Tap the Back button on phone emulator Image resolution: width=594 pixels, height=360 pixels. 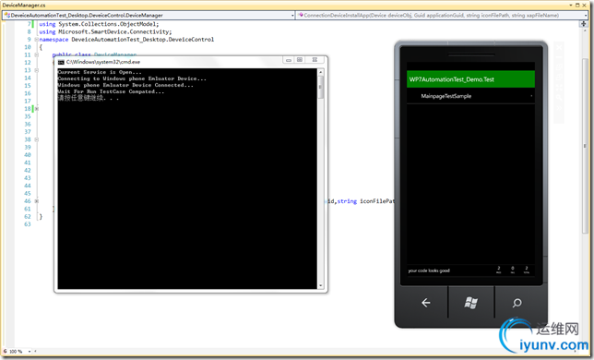[426, 303]
